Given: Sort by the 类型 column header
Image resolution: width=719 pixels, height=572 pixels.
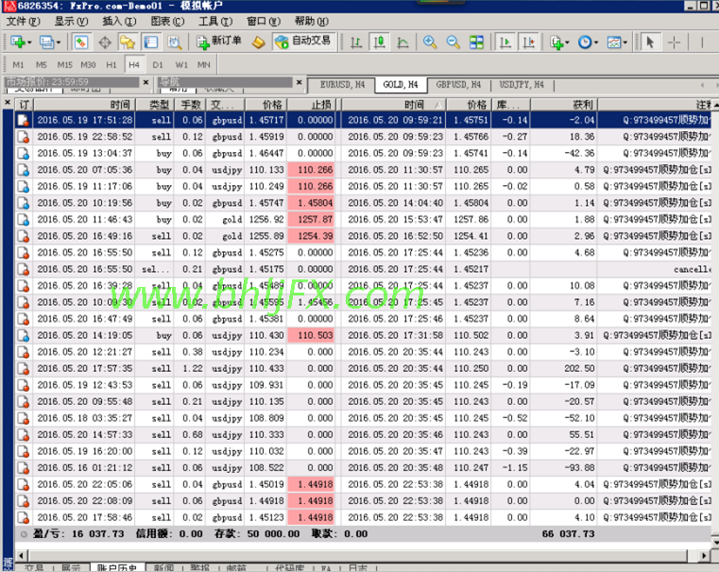Looking at the screenshot, I should click(156, 105).
